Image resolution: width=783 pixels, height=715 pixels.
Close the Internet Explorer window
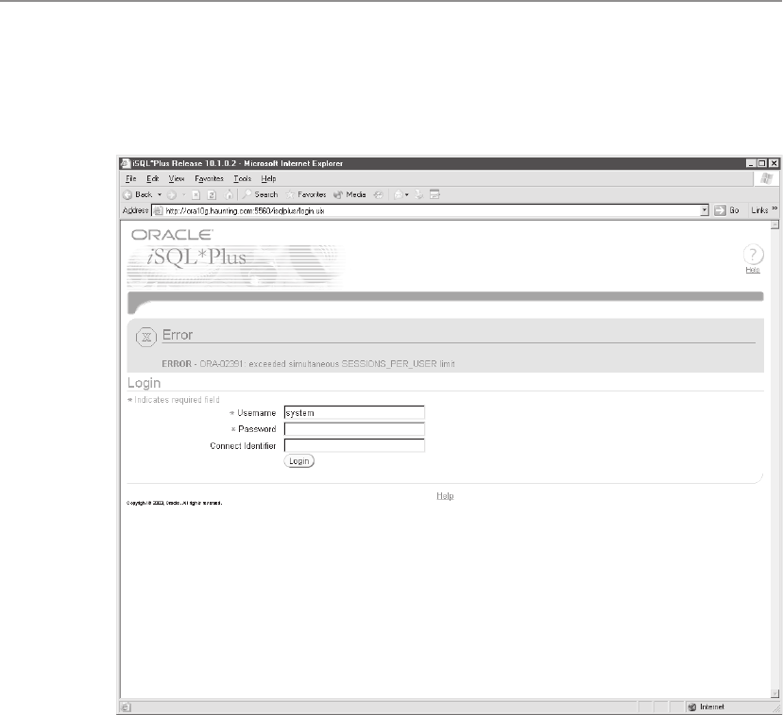[x=774, y=163]
